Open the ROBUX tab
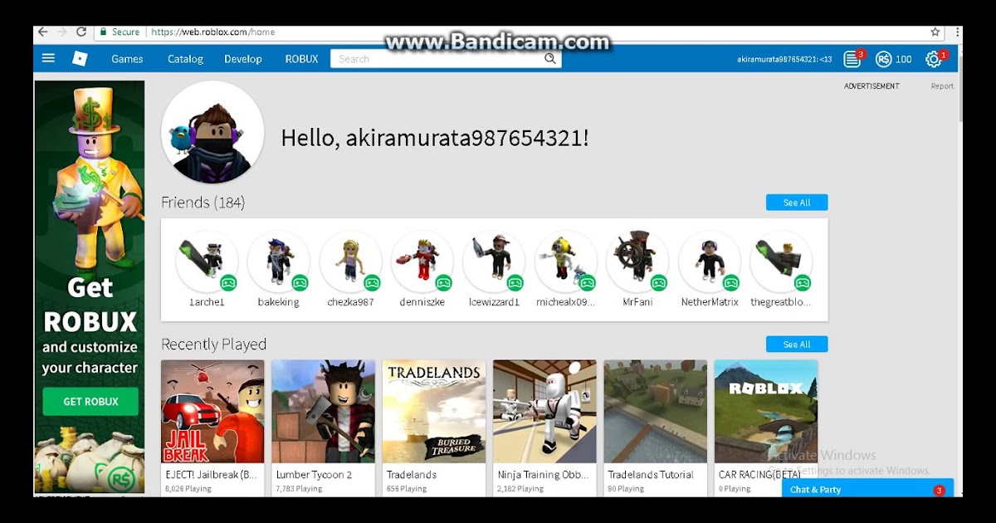Image resolution: width=996 pixels, height=523 pixels. (301, 59)
